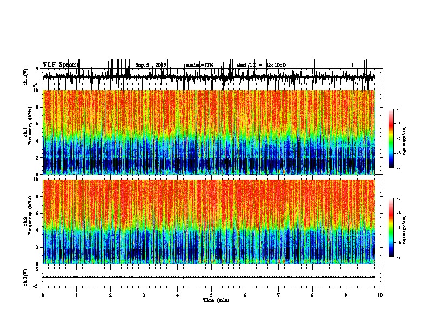Click the date label Sep. 5, 2019
This screenshot has height=331, width=428.
(x=151, y=65)
